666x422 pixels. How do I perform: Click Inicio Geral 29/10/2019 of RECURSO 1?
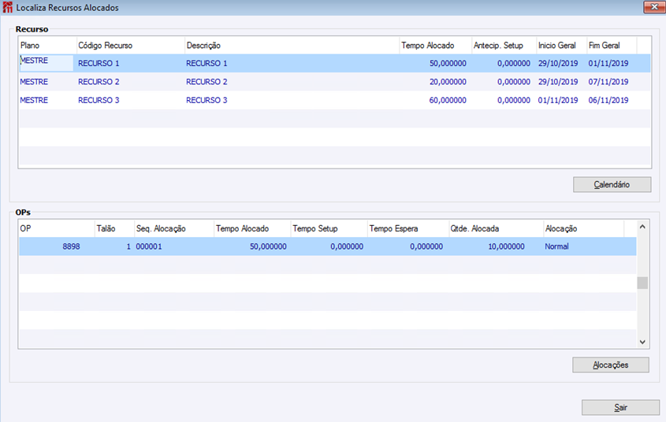[558, 63]
